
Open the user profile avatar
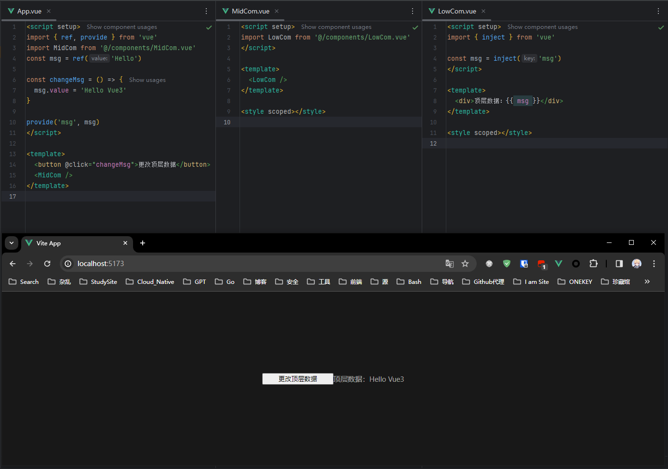(x=637, y=264)
